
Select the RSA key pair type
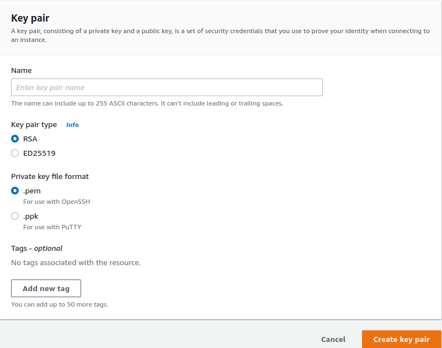(14, 139)
